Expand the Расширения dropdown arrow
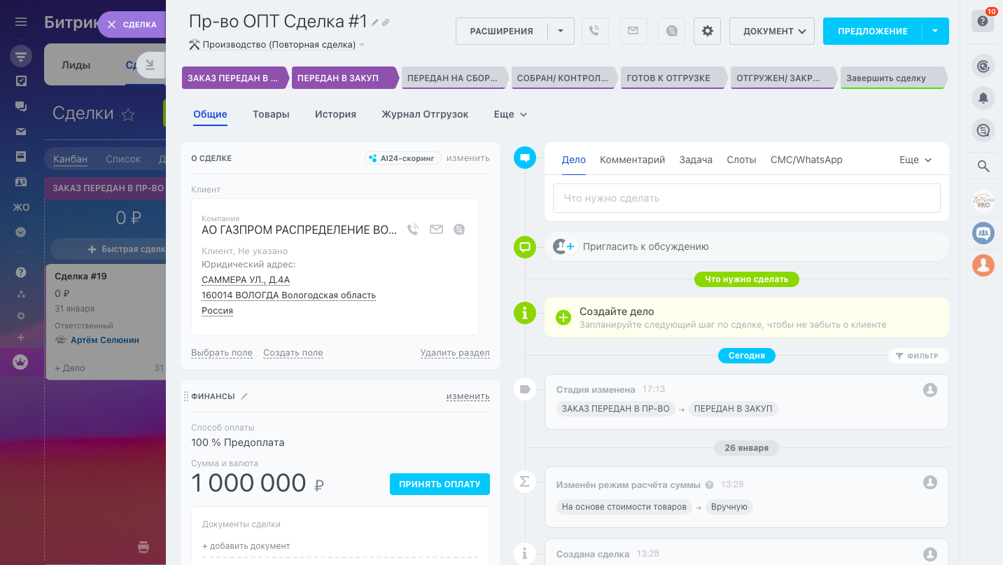The width and height of the screenshot is (1003, 565). [560, 31]
